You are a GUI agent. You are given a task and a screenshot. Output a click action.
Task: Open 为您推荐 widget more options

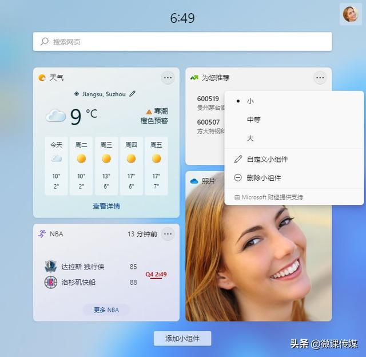coord(320,77)
